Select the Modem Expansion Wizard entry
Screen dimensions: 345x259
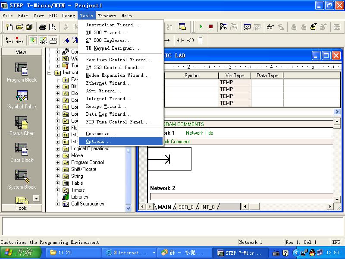pos(121,75)
